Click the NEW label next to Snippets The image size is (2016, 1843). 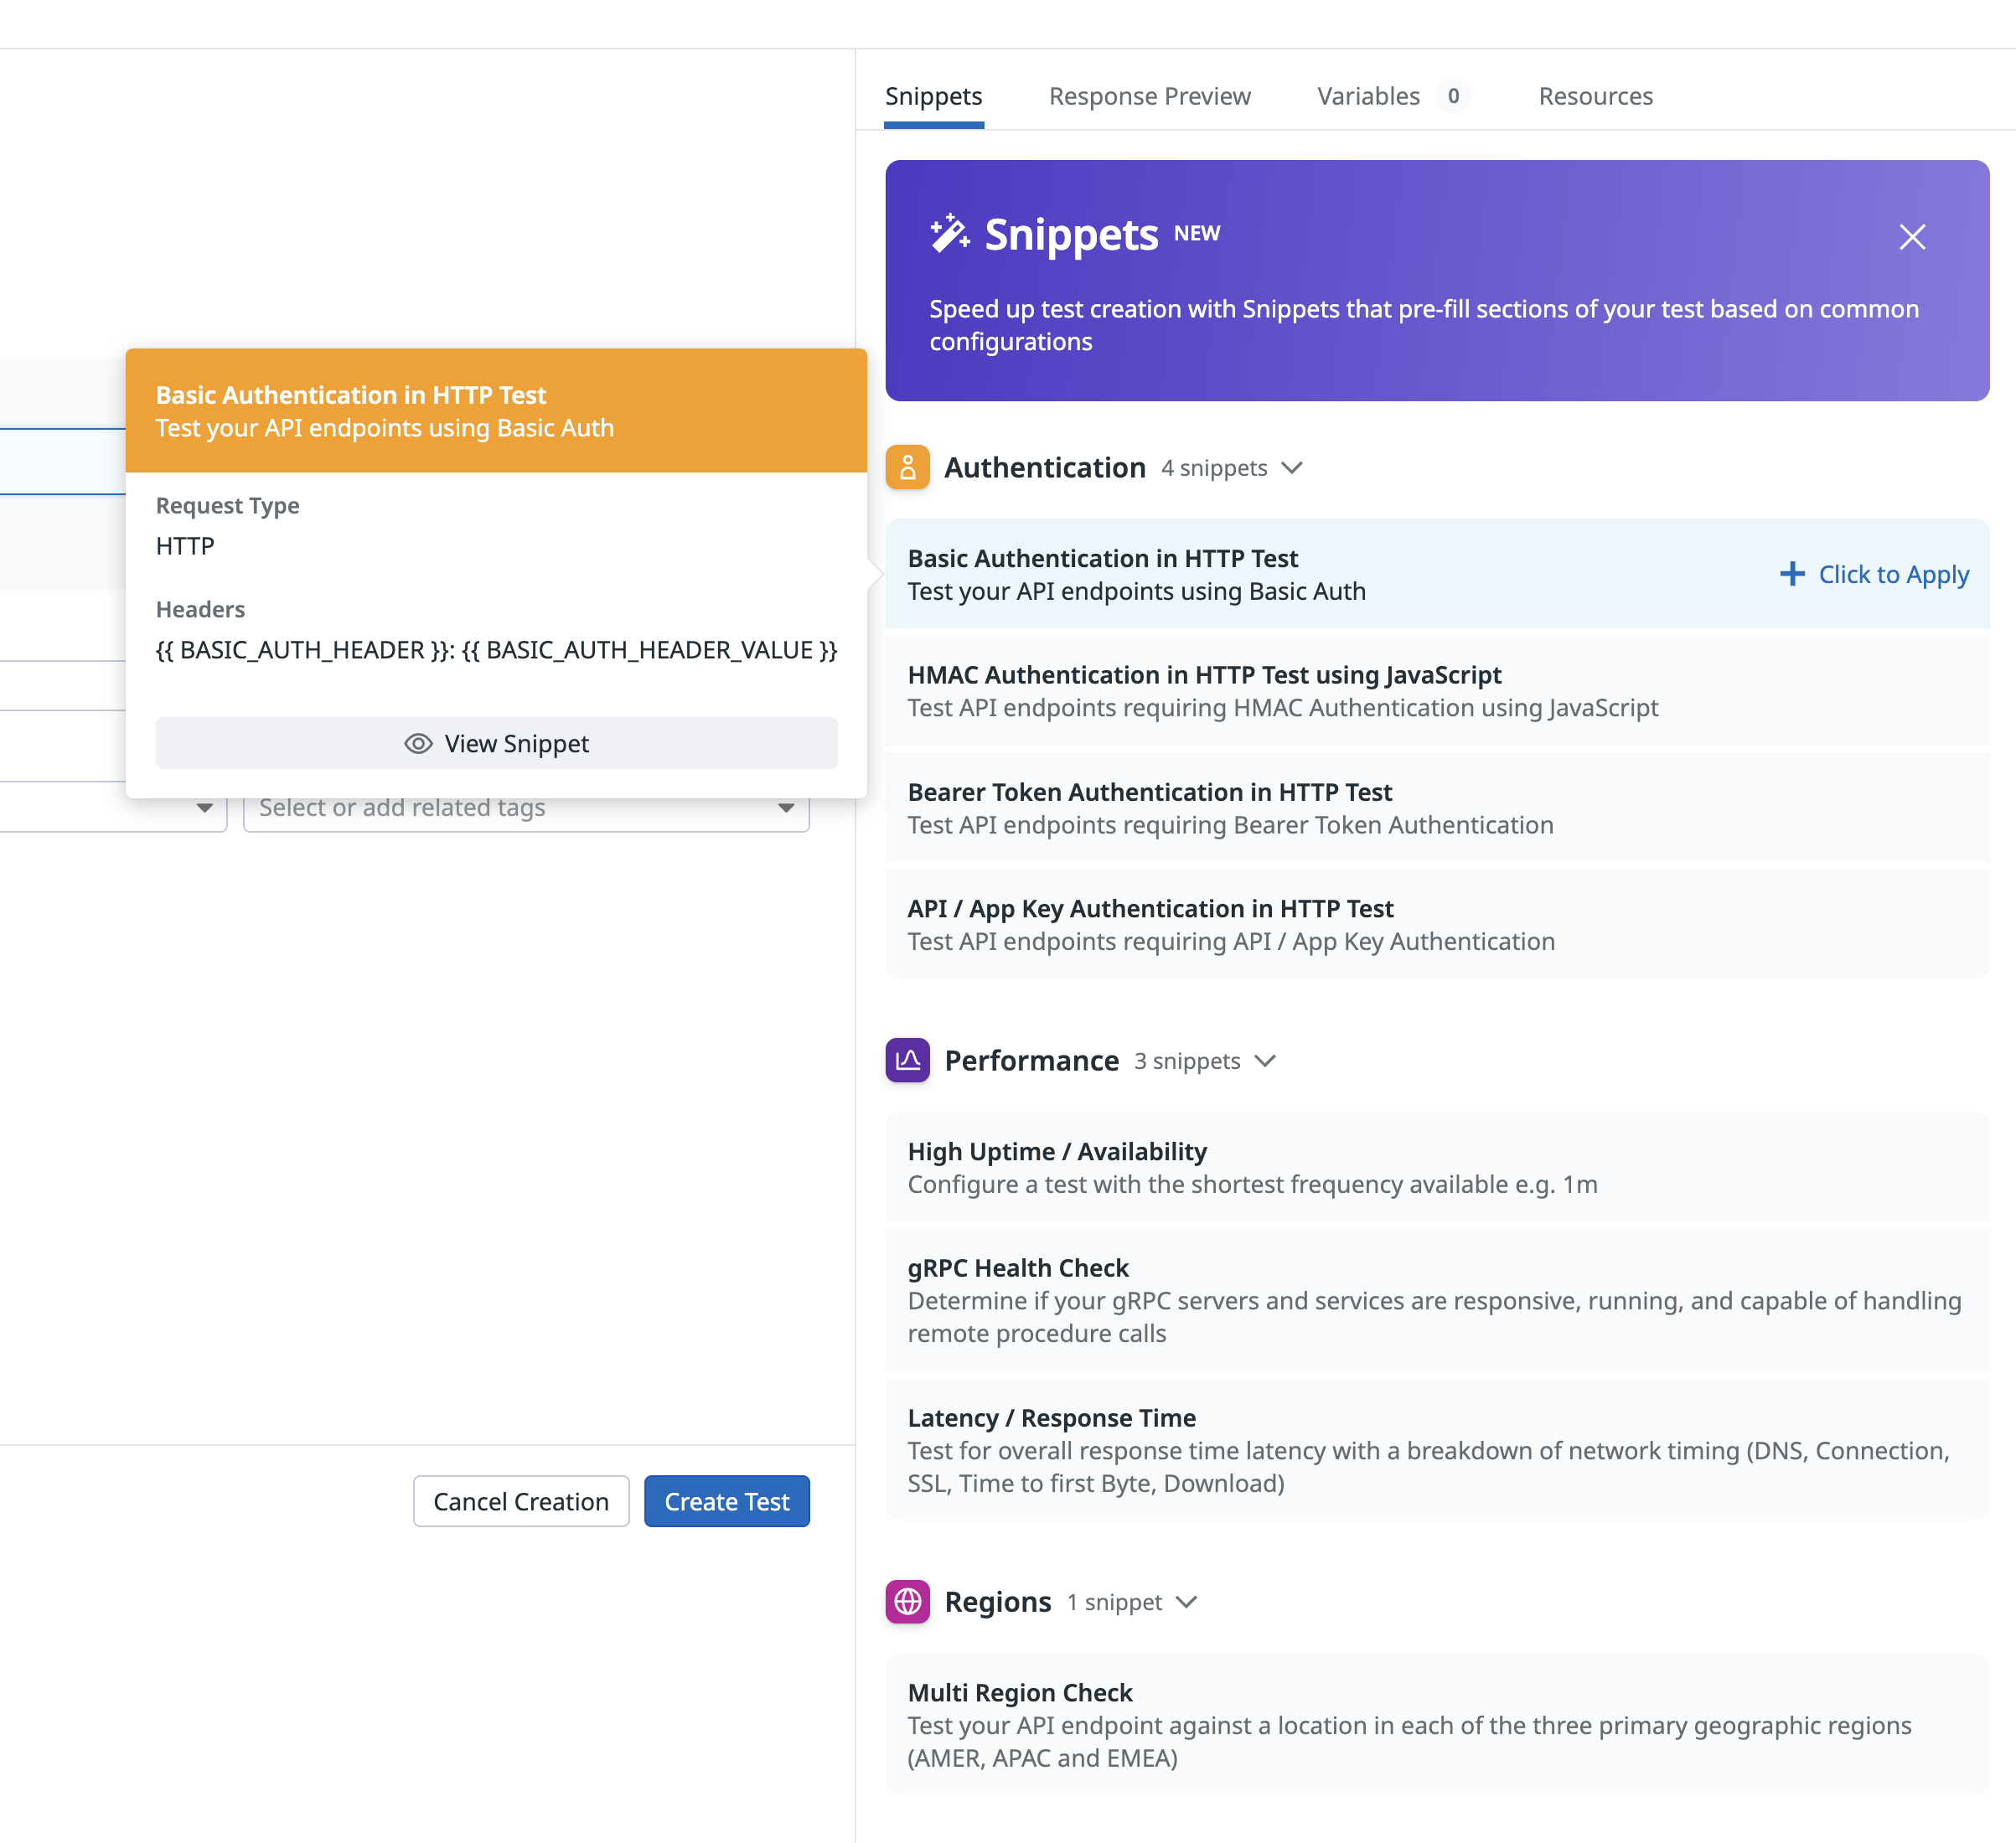point(1197,233)
